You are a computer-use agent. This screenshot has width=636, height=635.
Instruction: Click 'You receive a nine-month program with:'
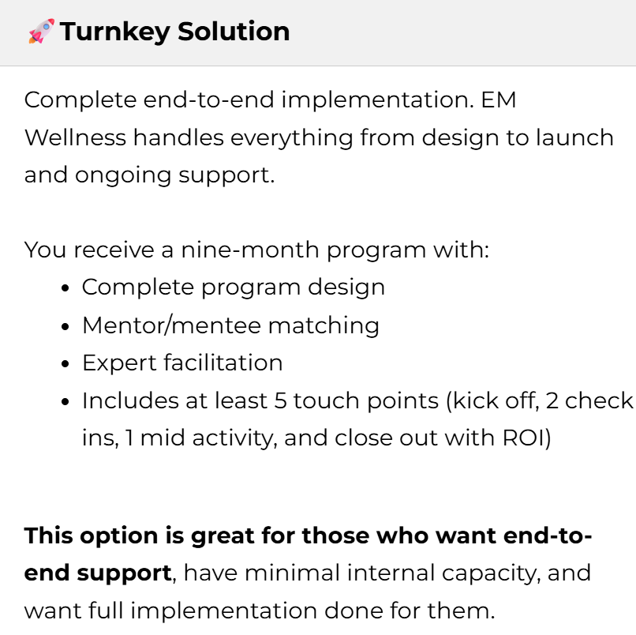[x=256, y=250]
